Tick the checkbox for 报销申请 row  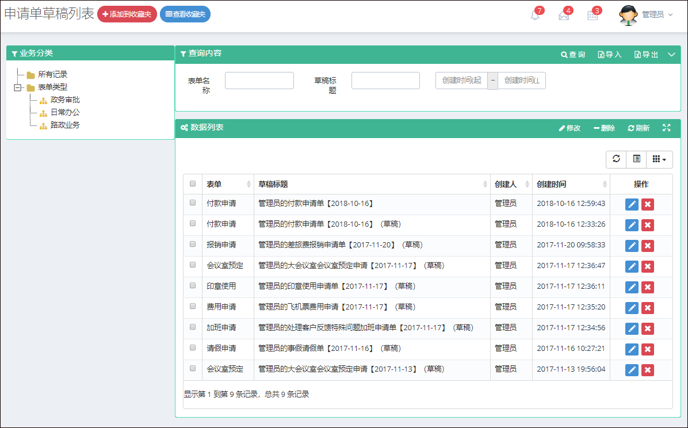(193, 244)
